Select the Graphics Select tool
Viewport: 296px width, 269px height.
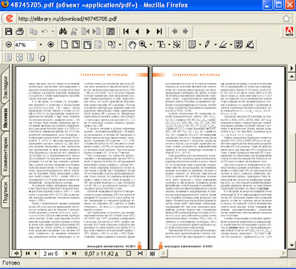(177, 44)
